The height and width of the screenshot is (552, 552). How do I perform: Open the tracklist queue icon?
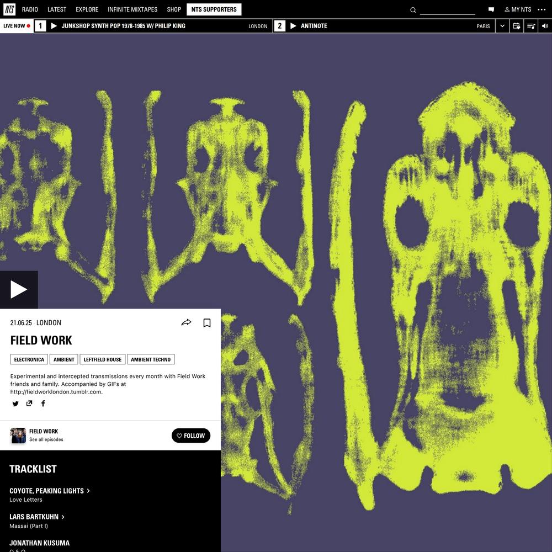click(x=531, y=26)
